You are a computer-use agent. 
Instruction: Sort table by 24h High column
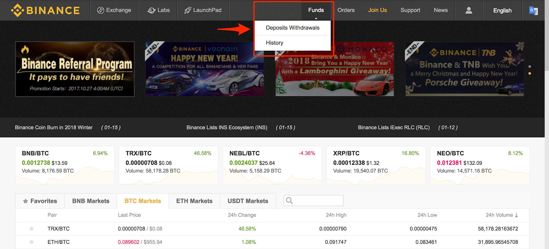click(336, 215)
